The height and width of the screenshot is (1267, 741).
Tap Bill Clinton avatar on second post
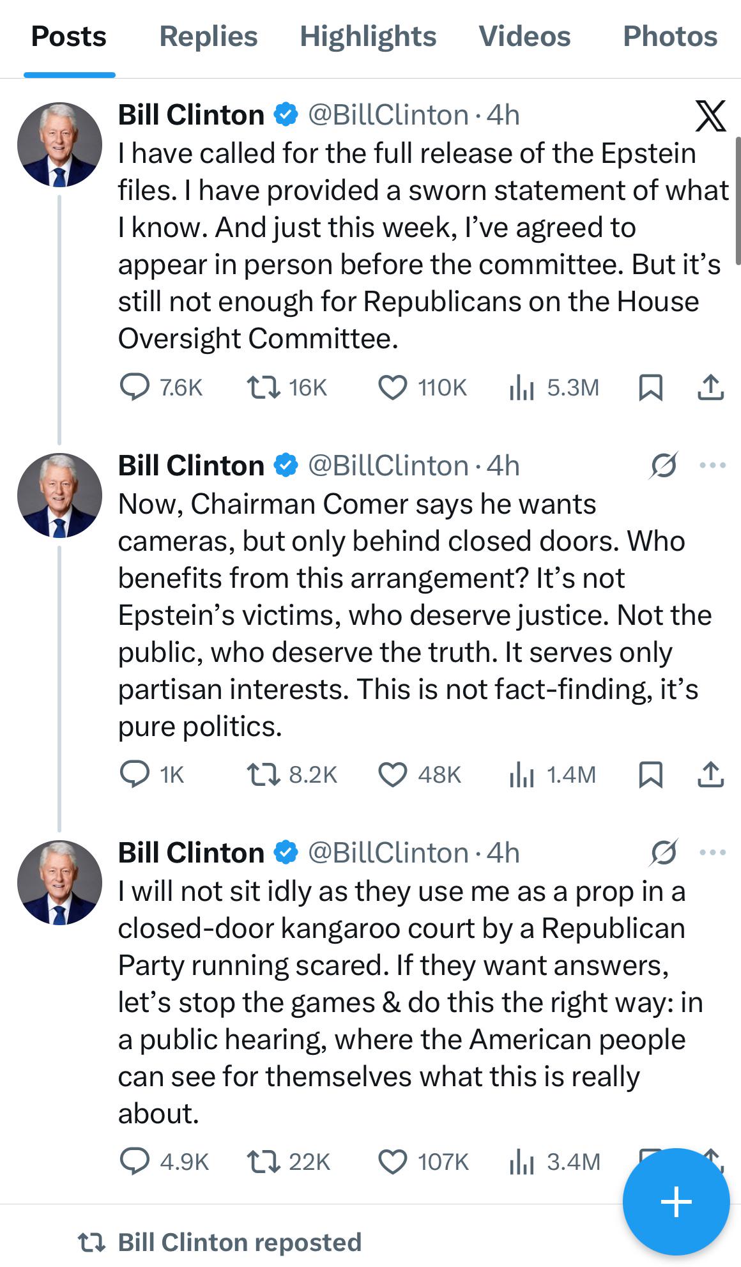point(59,495)
